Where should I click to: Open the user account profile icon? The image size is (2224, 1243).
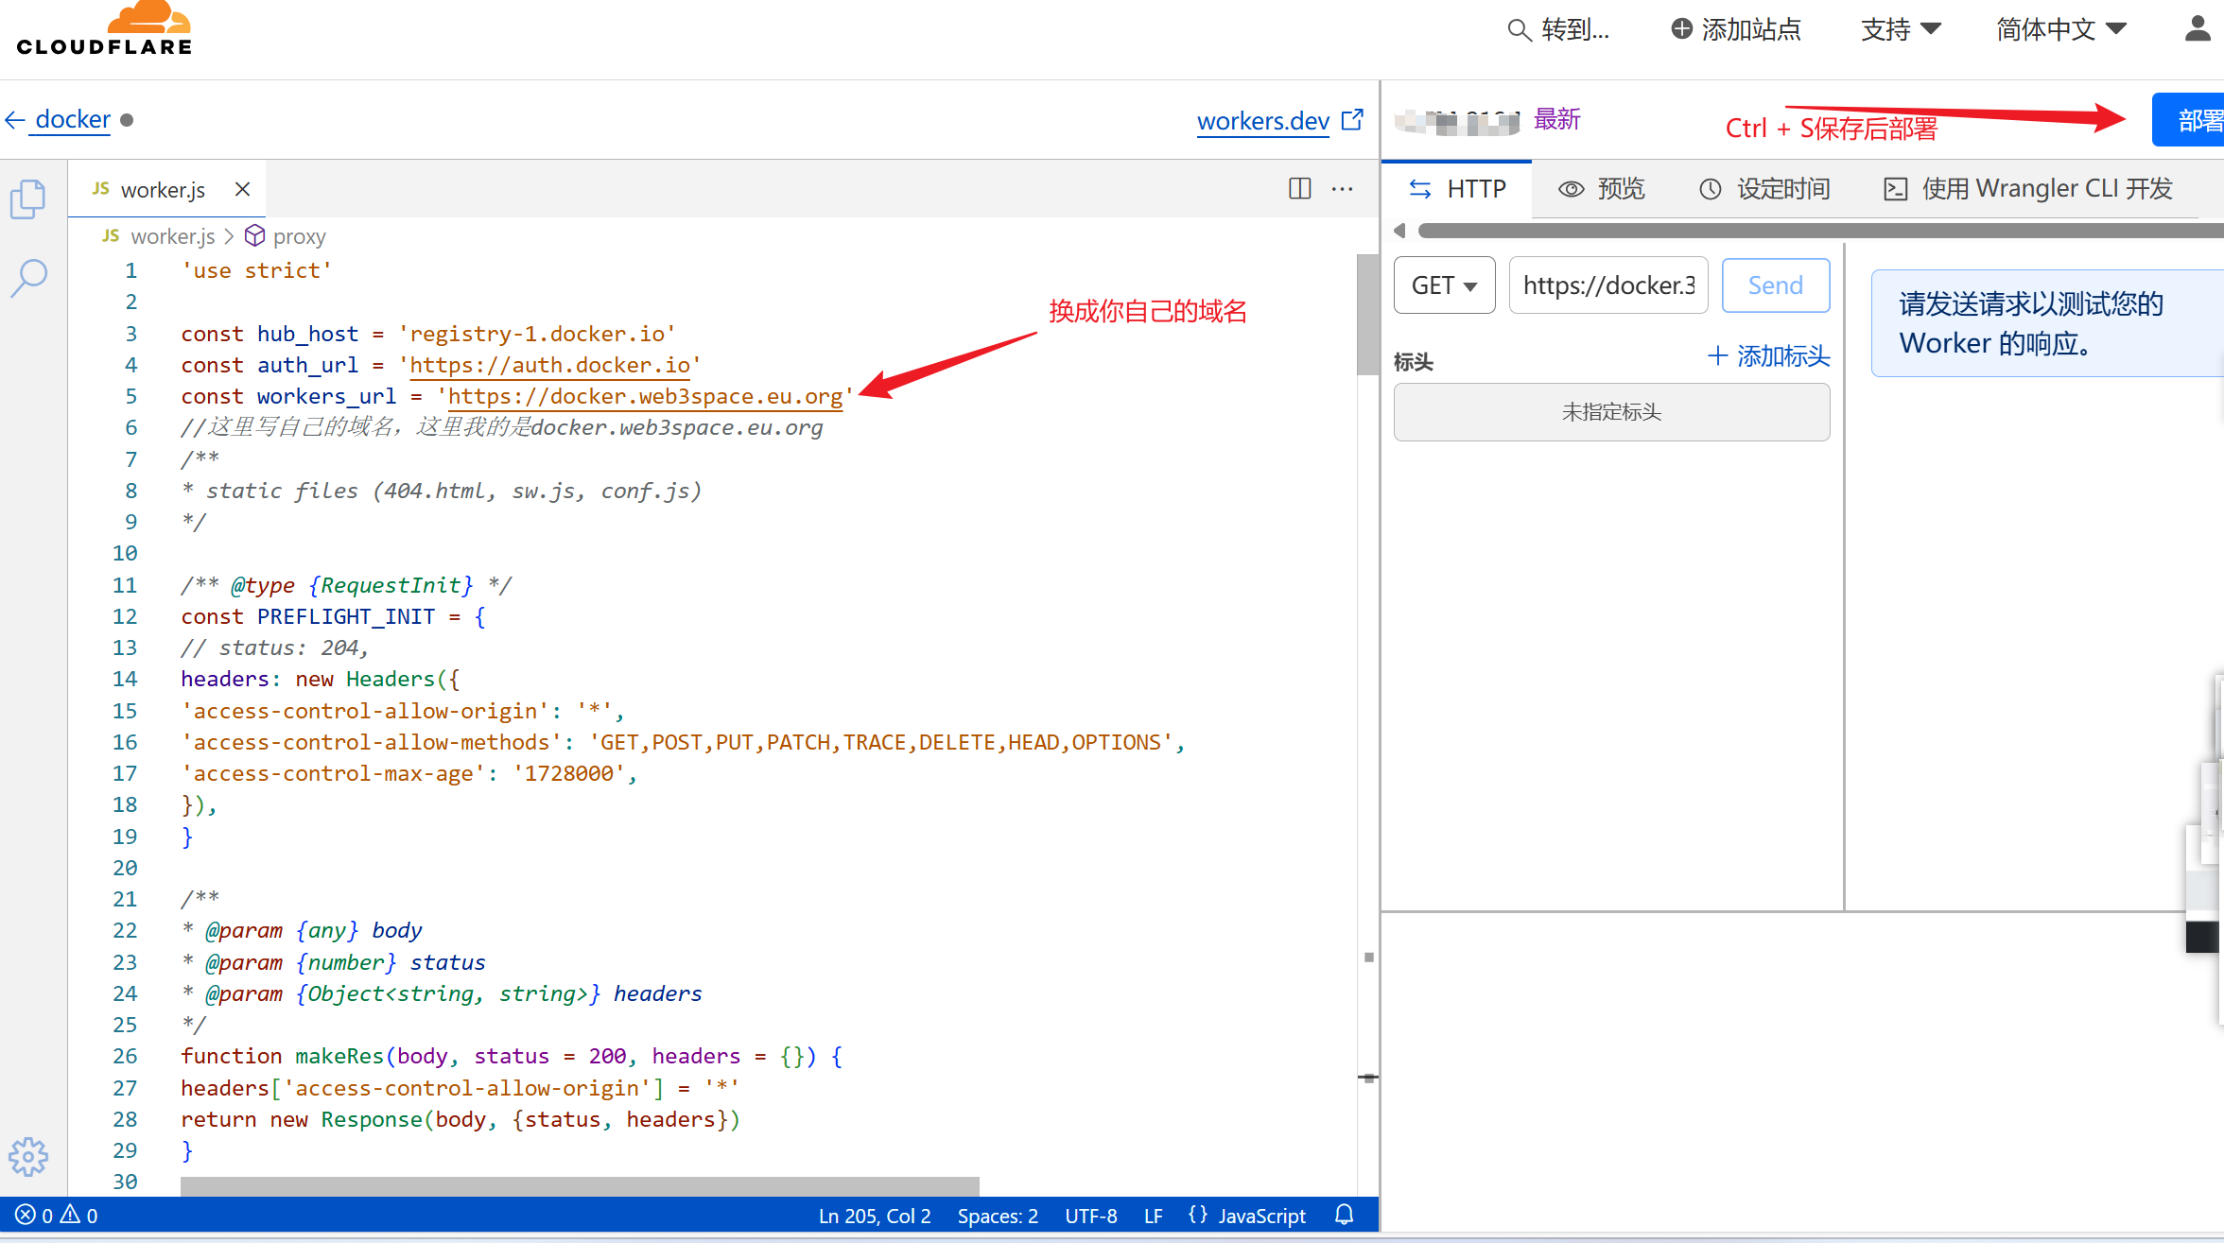pos(2198,29)
